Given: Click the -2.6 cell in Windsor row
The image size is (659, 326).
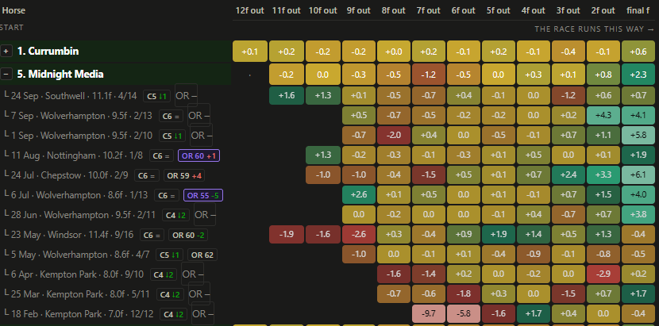Looking at the screenshot, I should pos(358,235).
